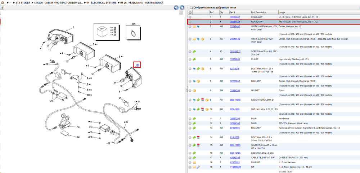The width and height of the screenshot is (360, 173).
Task: Click the box icon for bolt 627-8016
Action: pos(202,68)
